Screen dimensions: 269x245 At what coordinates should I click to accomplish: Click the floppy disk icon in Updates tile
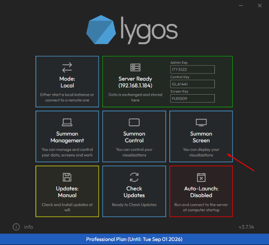coord(67,177)
